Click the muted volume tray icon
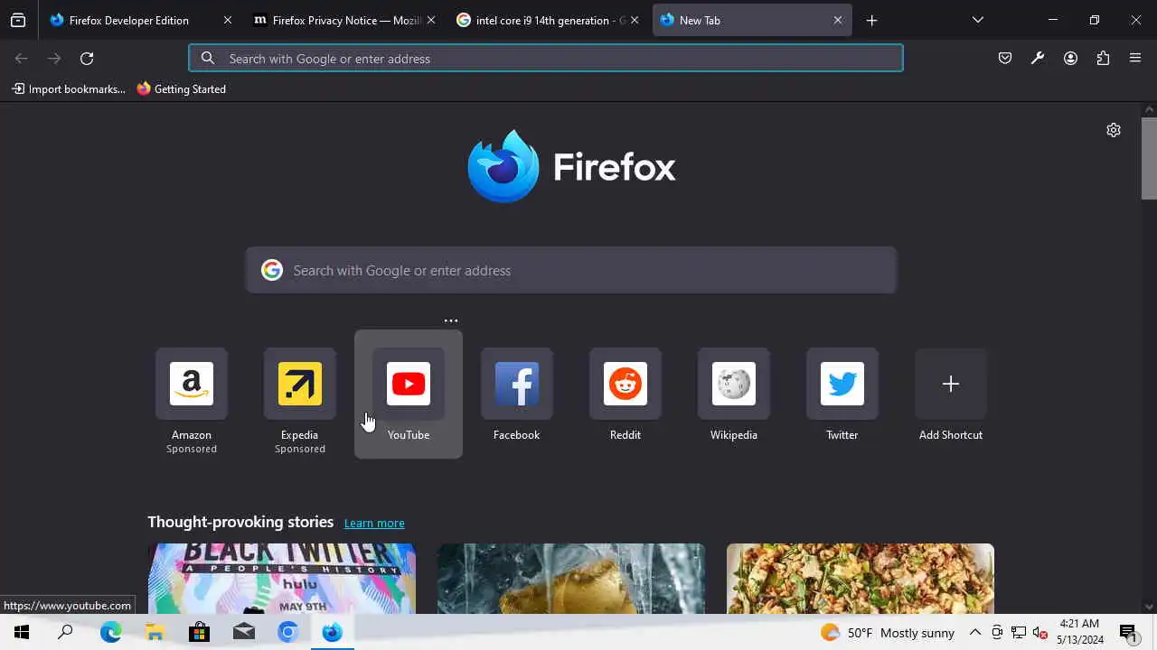Screen dimensions: 1157x650 (x=1039, y=633)
